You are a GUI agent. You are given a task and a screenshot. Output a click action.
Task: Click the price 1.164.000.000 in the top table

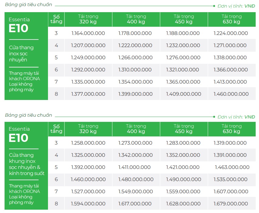[88, 33]
